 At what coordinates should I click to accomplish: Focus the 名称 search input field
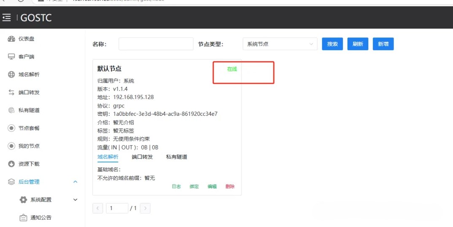(x=156, y=44)
